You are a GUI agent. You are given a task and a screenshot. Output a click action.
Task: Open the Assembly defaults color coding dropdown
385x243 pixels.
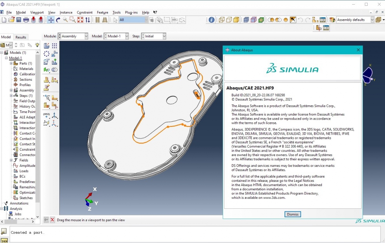click(x=372, y=20)
